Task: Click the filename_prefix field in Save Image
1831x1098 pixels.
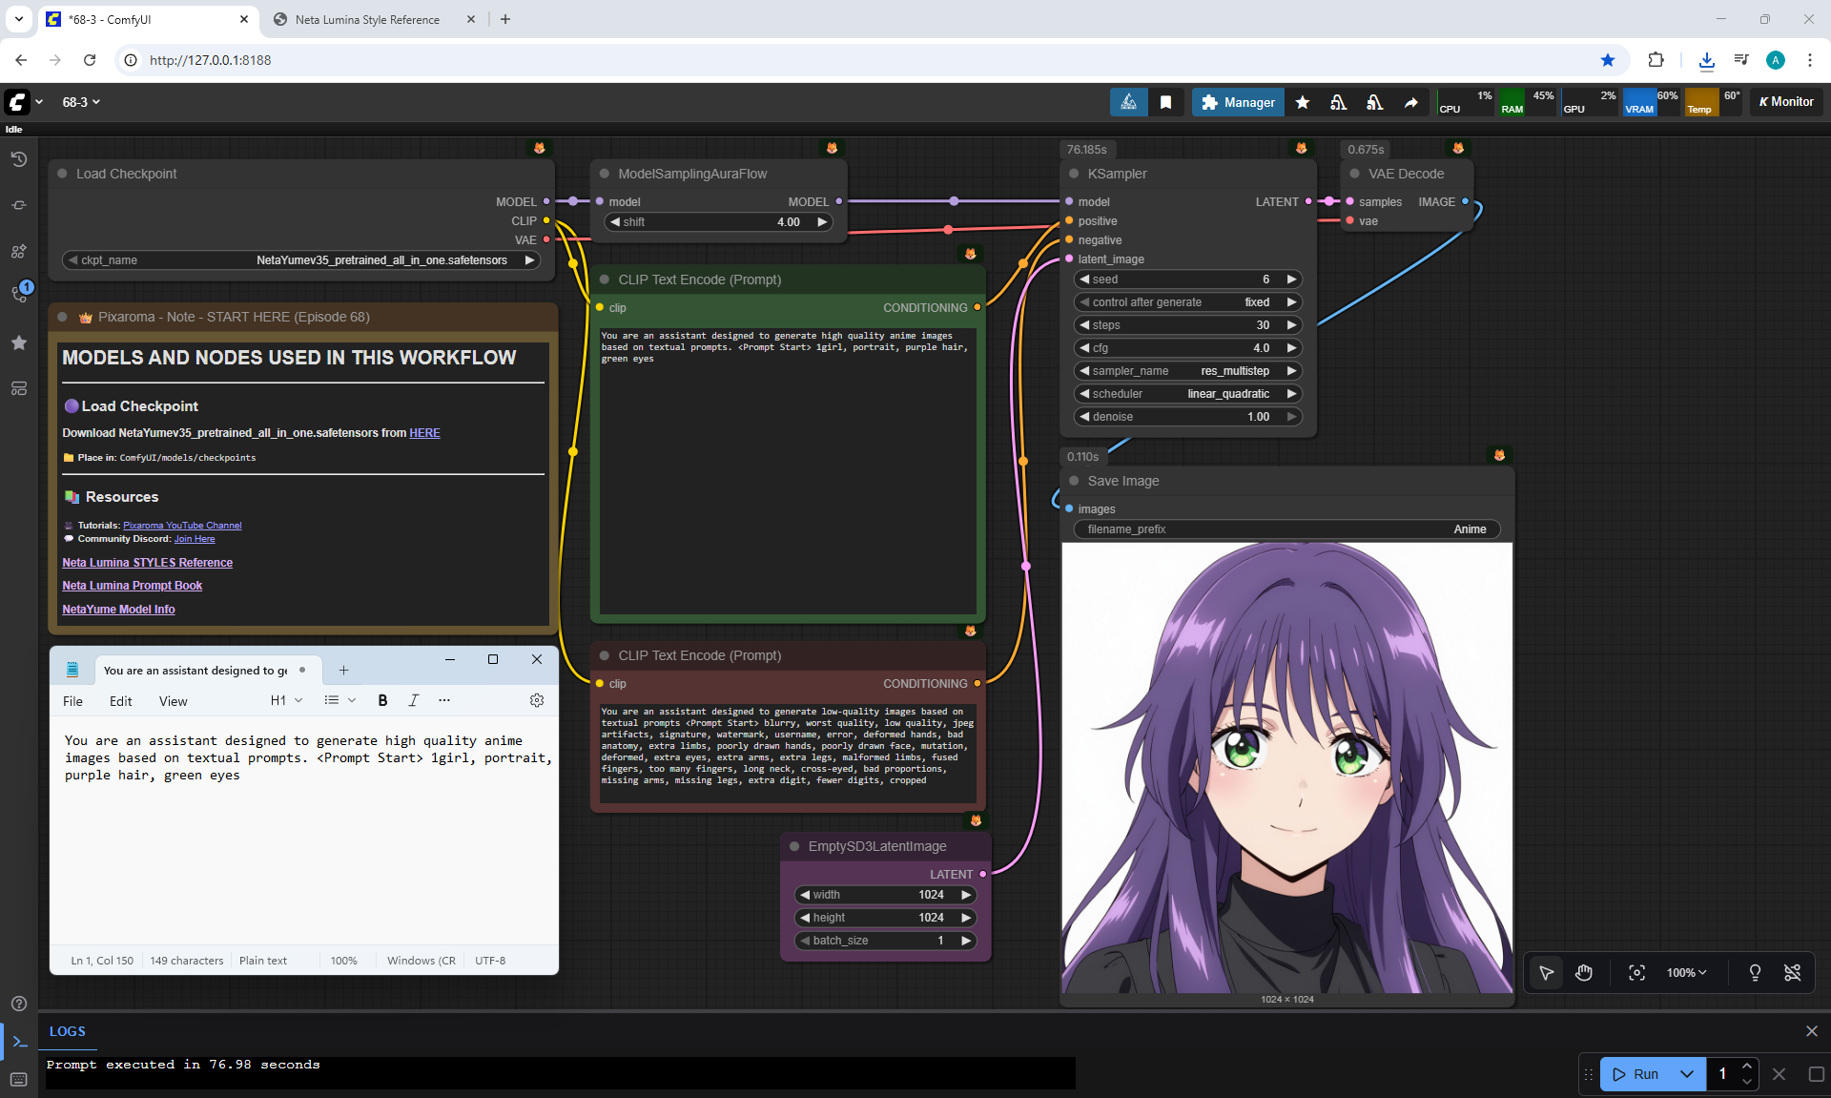Action: click(x=1286, y=529)
